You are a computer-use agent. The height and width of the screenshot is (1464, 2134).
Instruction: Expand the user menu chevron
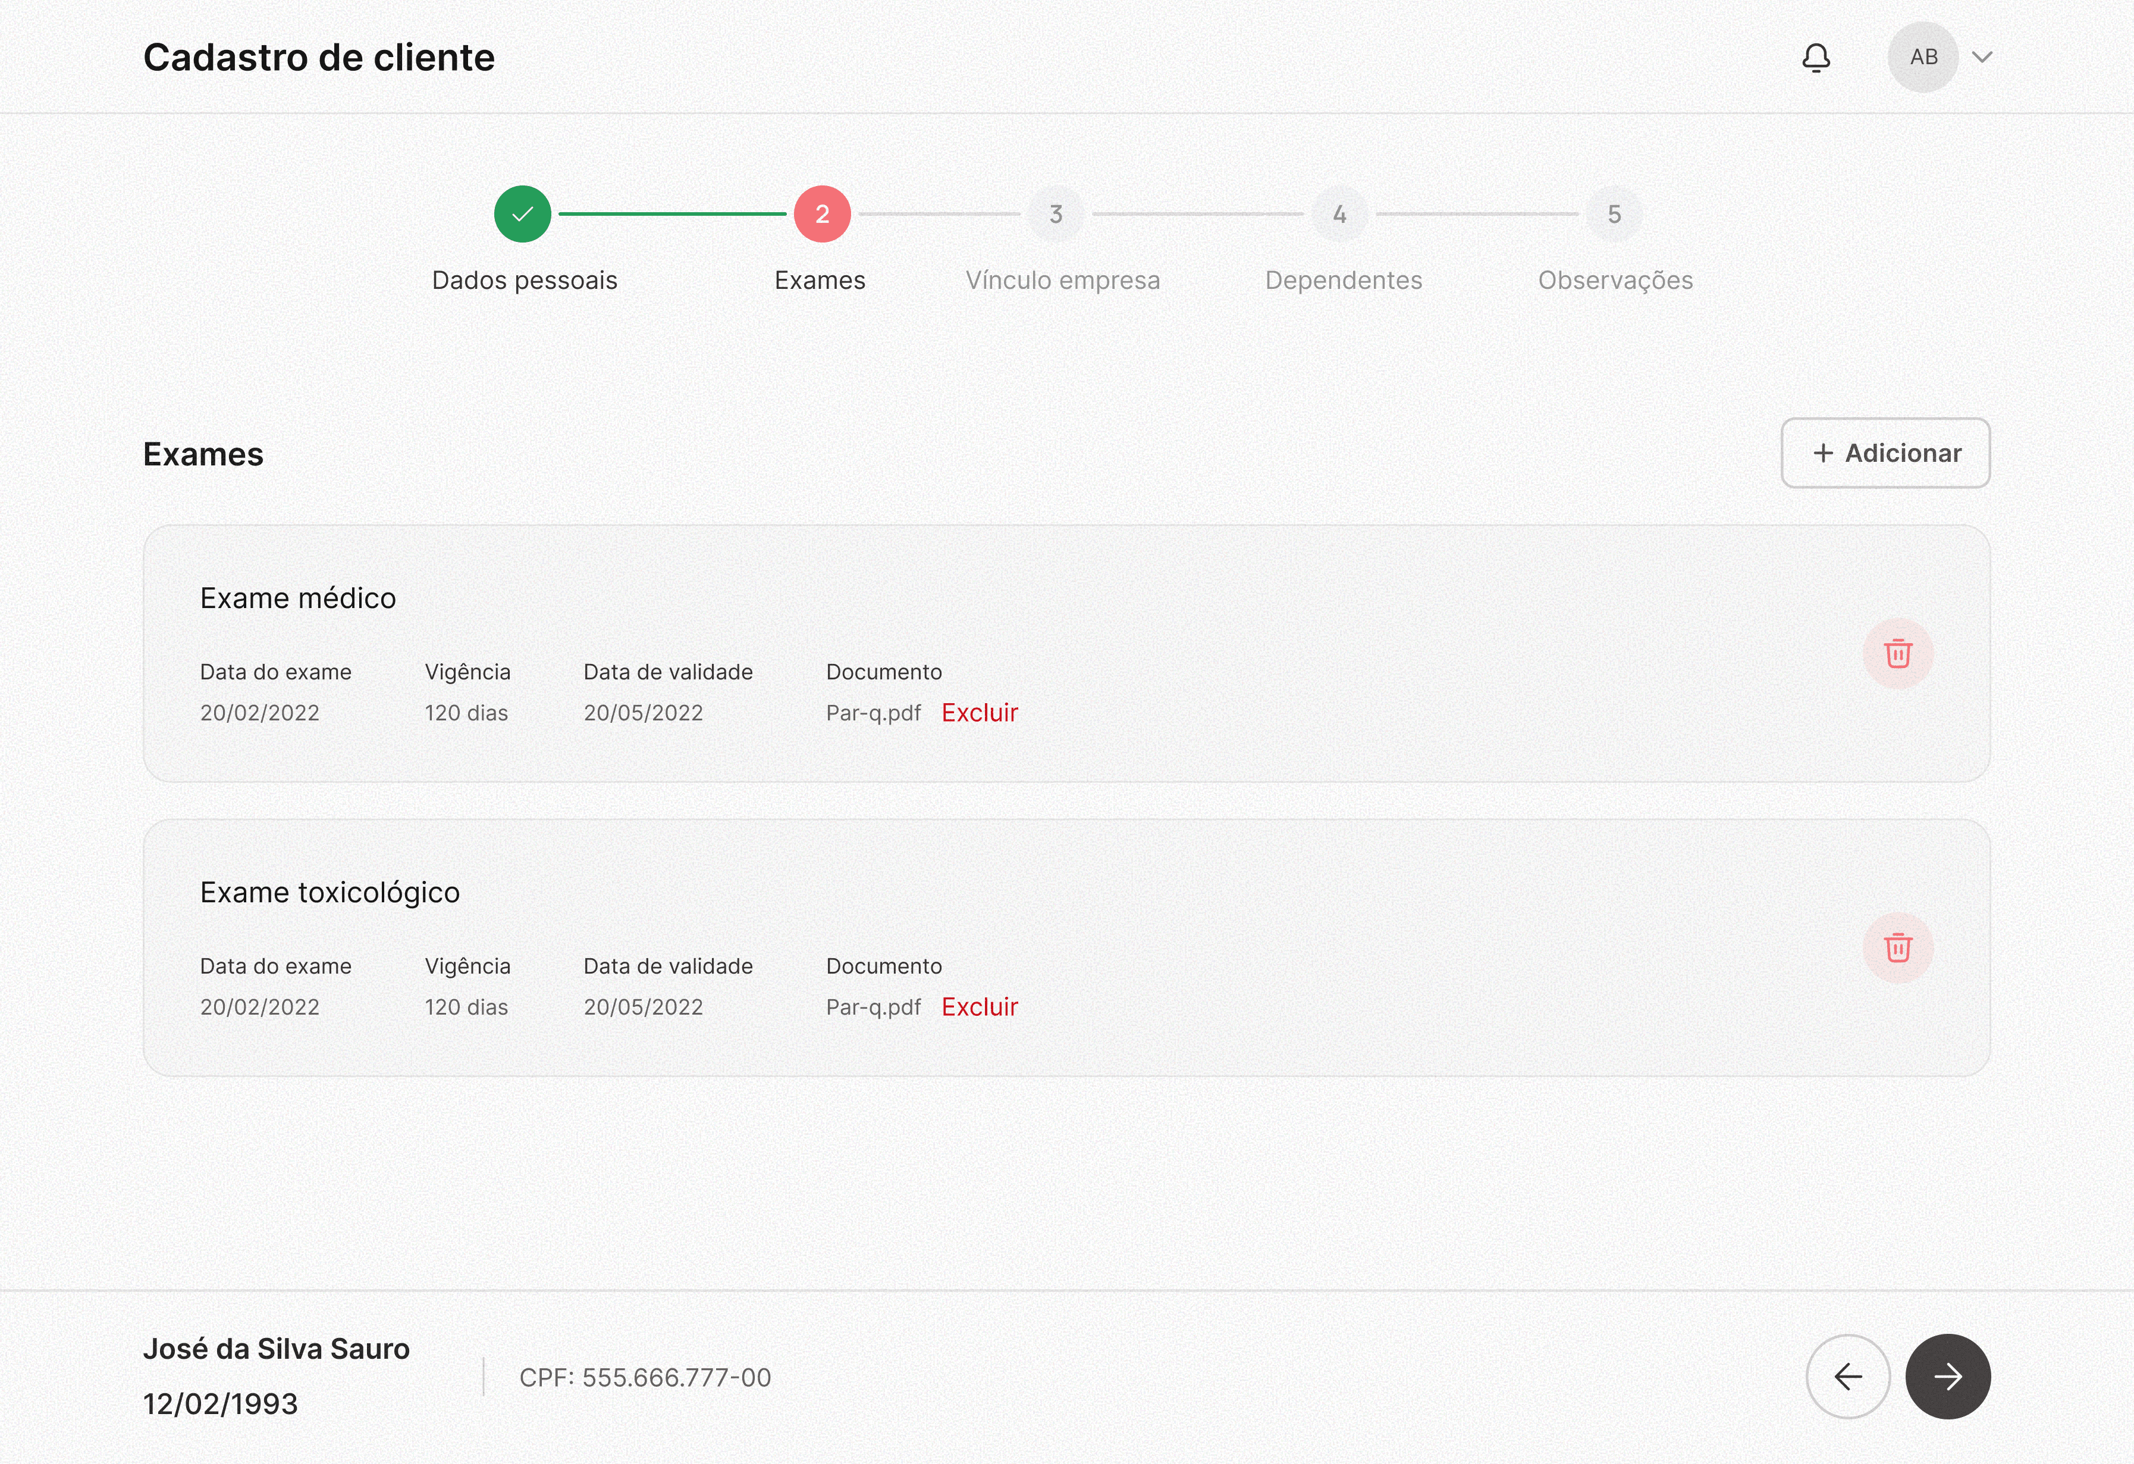1982,57
